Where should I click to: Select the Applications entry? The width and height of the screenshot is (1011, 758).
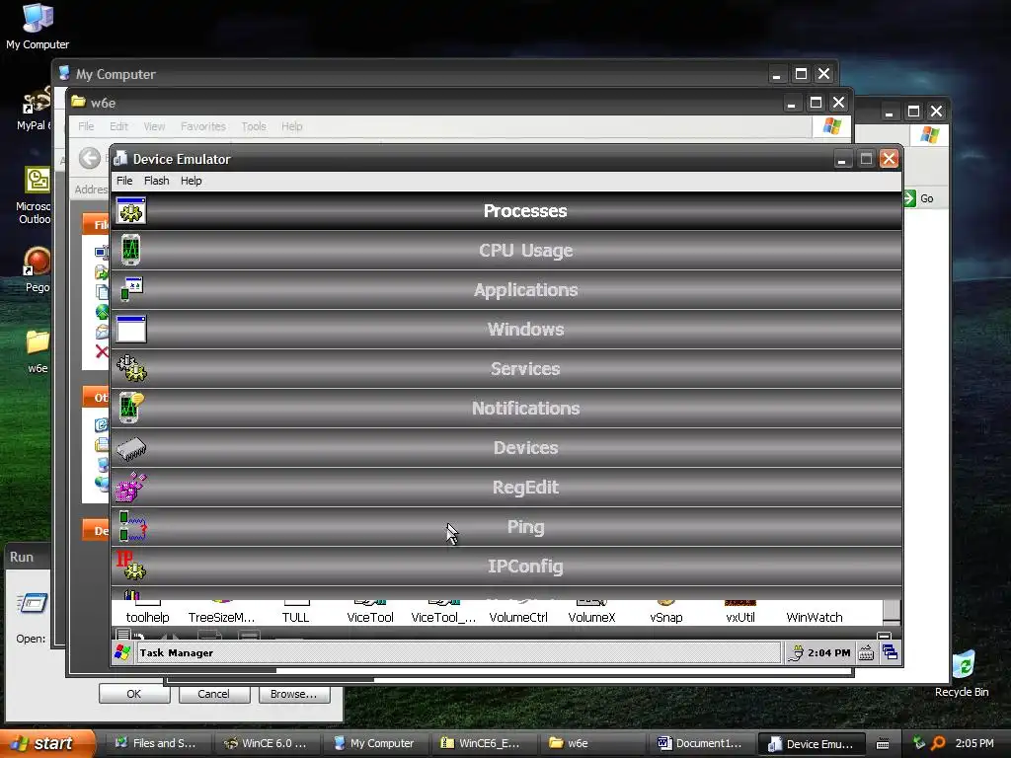click(x=506, y=289)
